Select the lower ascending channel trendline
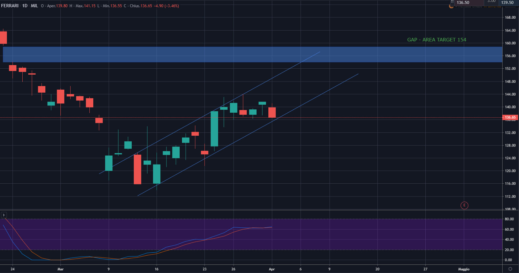Image resolution: width=519 pixels, height=273 pixels. point(248,135)
